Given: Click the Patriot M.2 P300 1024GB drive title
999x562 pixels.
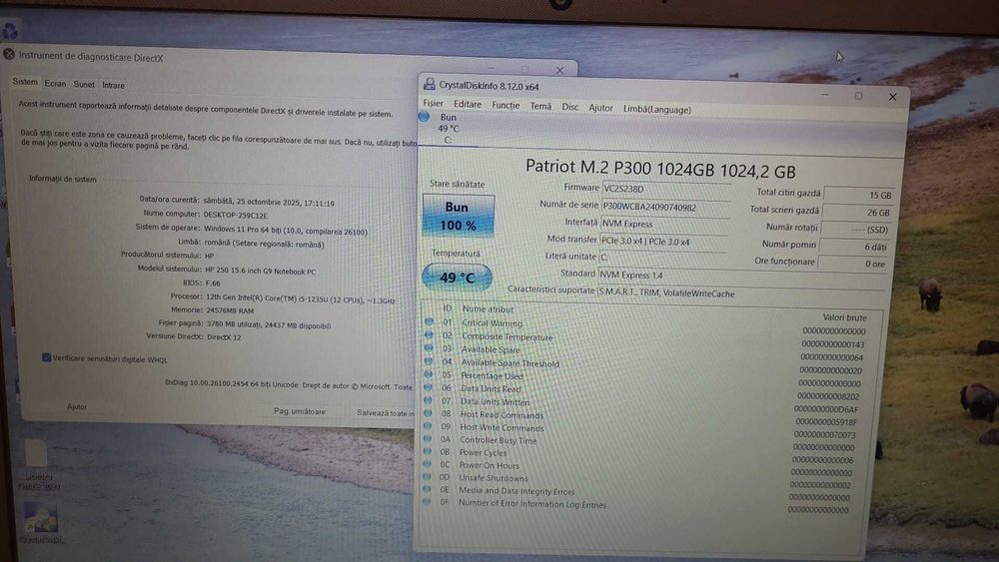Looking at the screenshot, I should click(660, 170).
